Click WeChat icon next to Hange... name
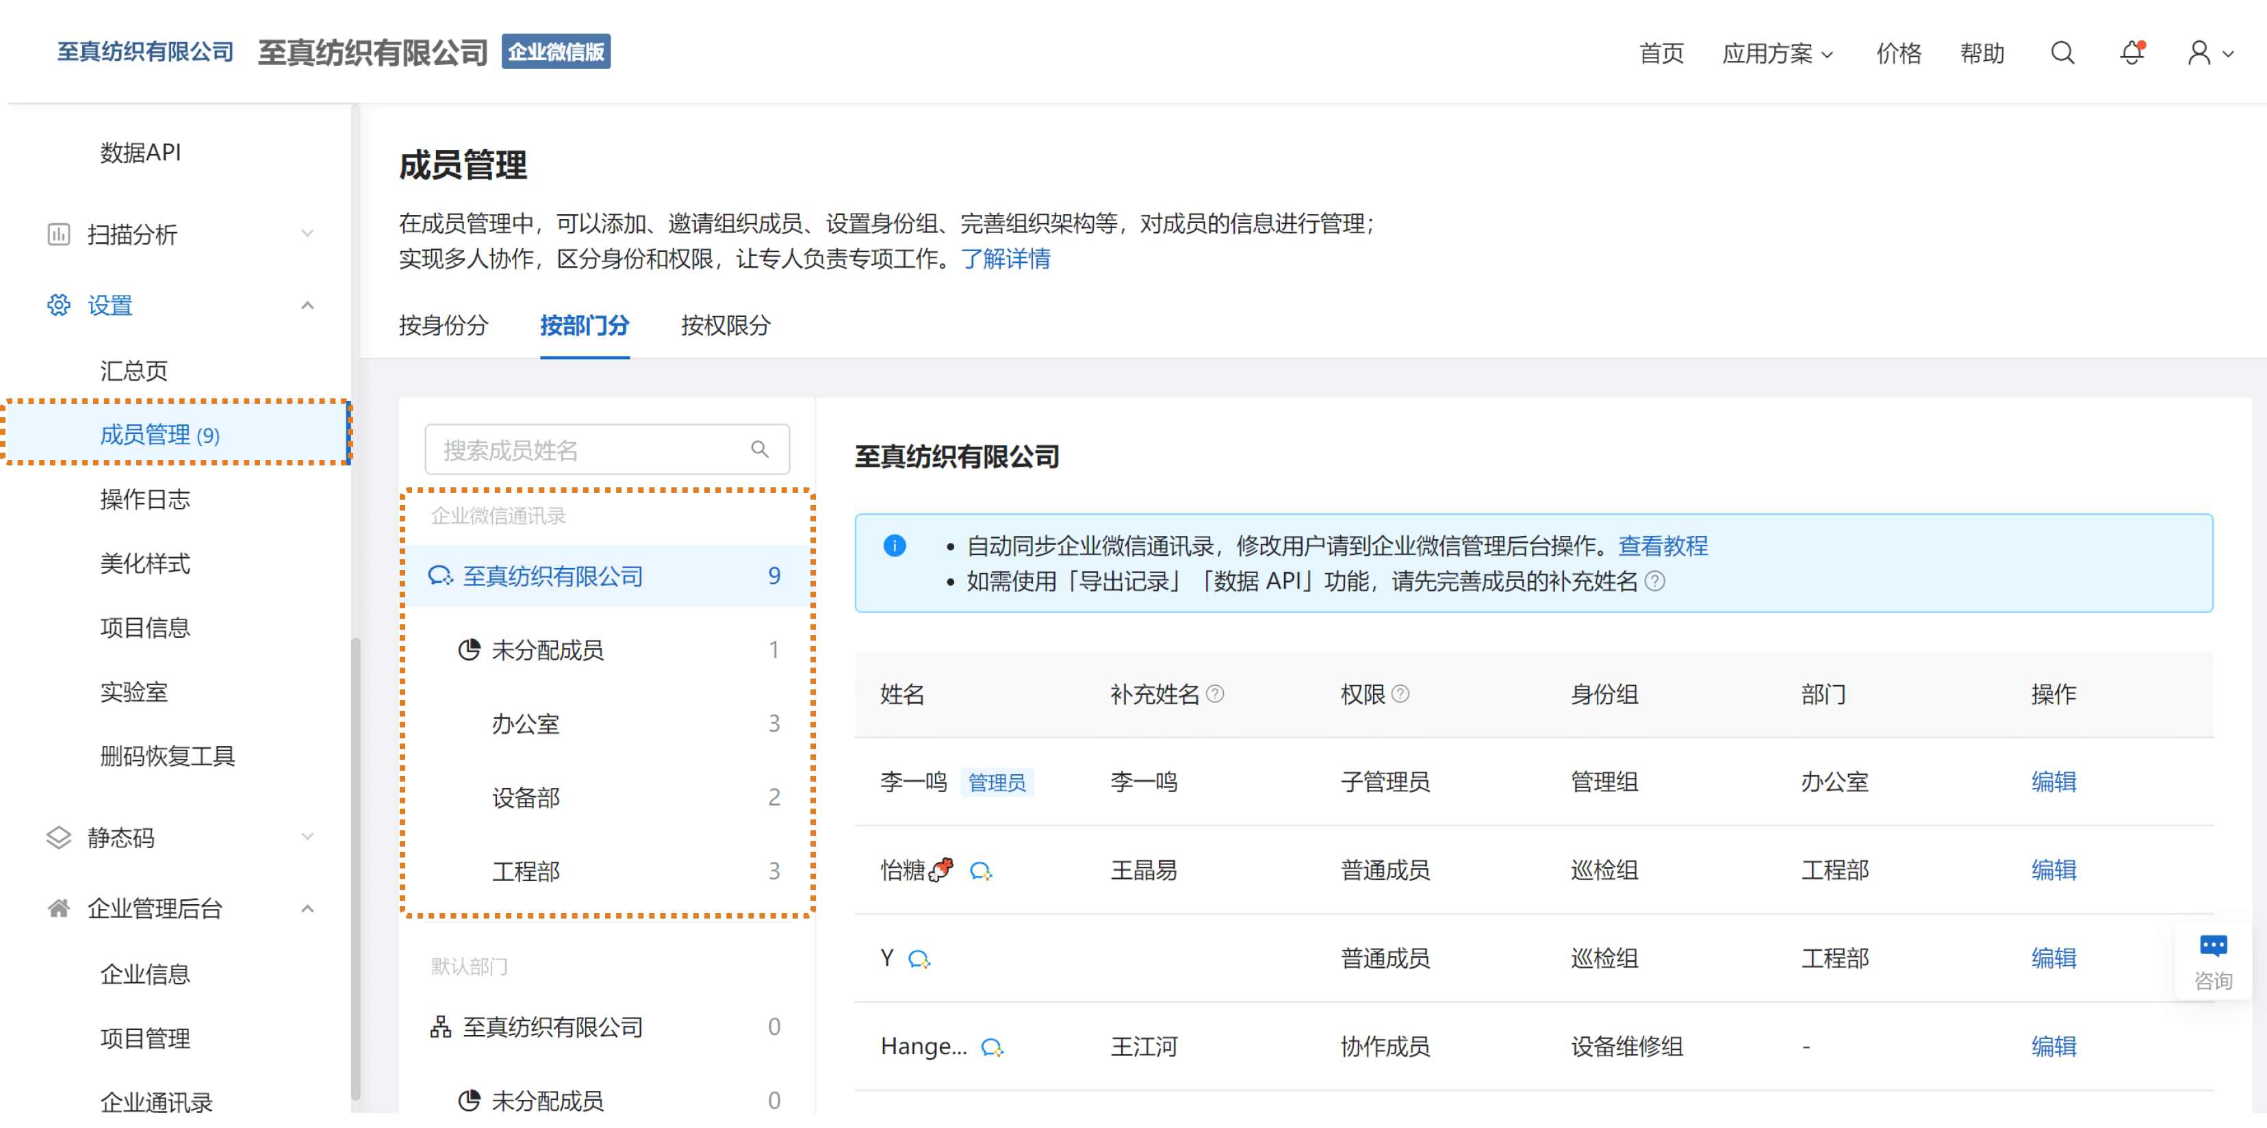The height and width of the screenshot is (1128, 2267). 992,1047
